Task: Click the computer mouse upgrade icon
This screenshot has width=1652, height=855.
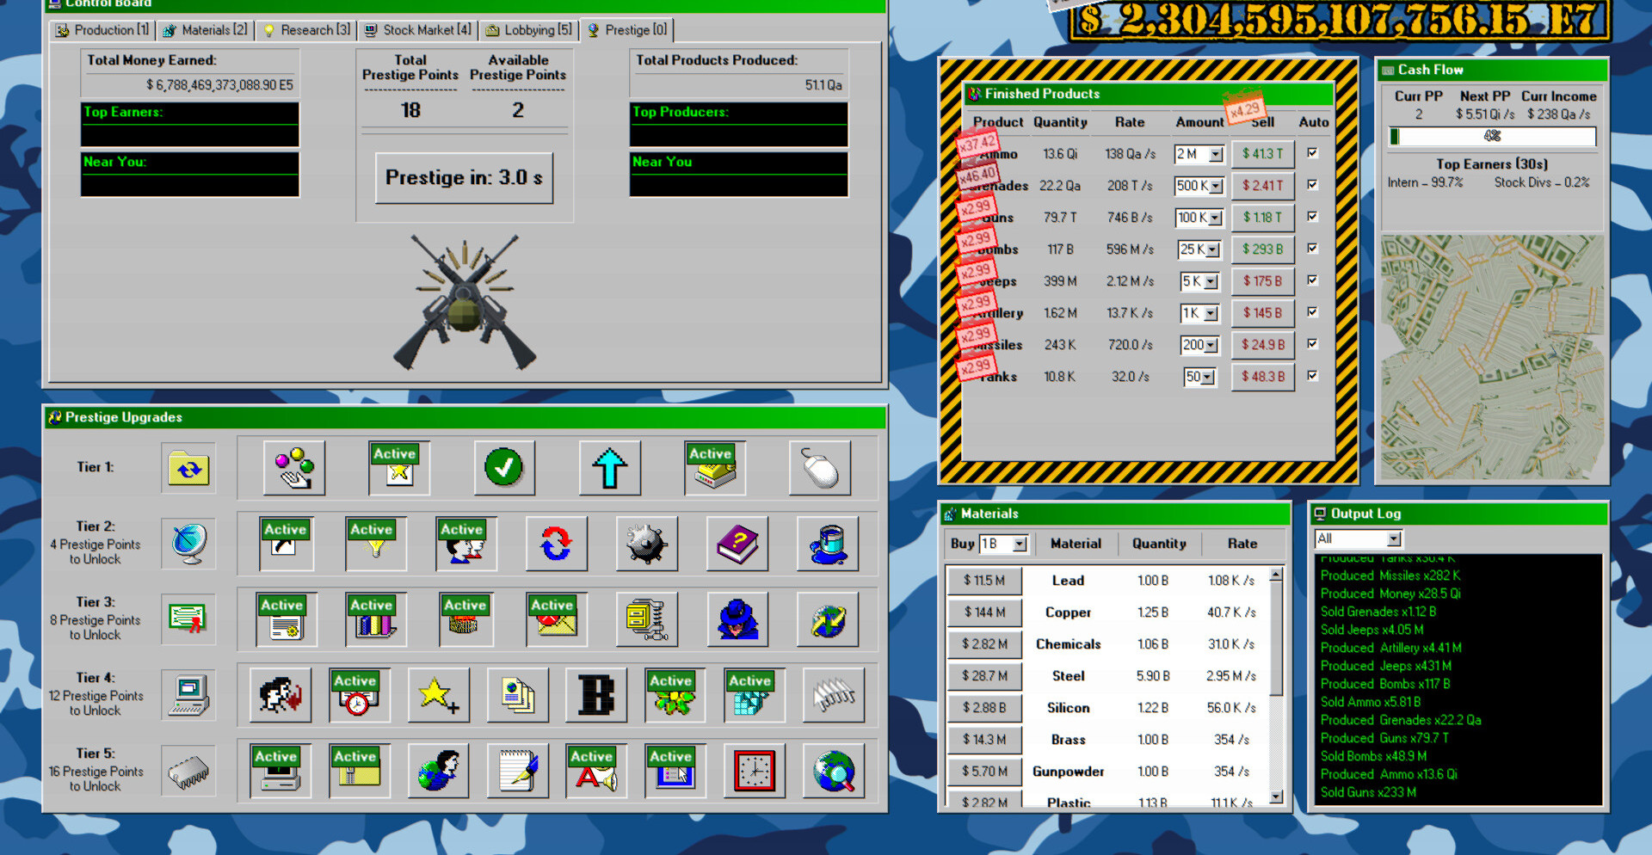Action: [819, 468]
